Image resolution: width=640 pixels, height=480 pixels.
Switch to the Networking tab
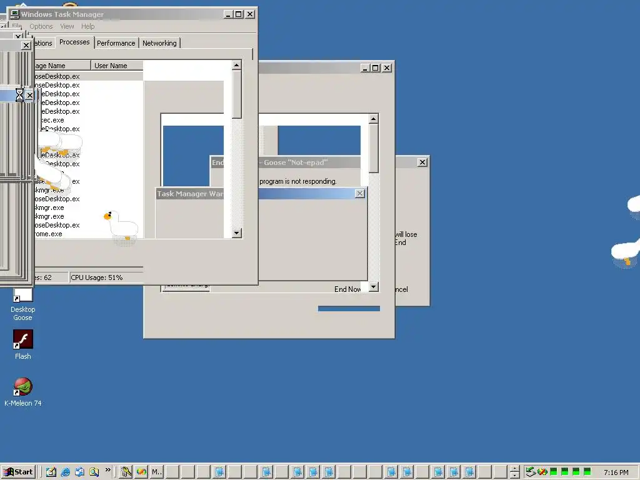point(159,43)
